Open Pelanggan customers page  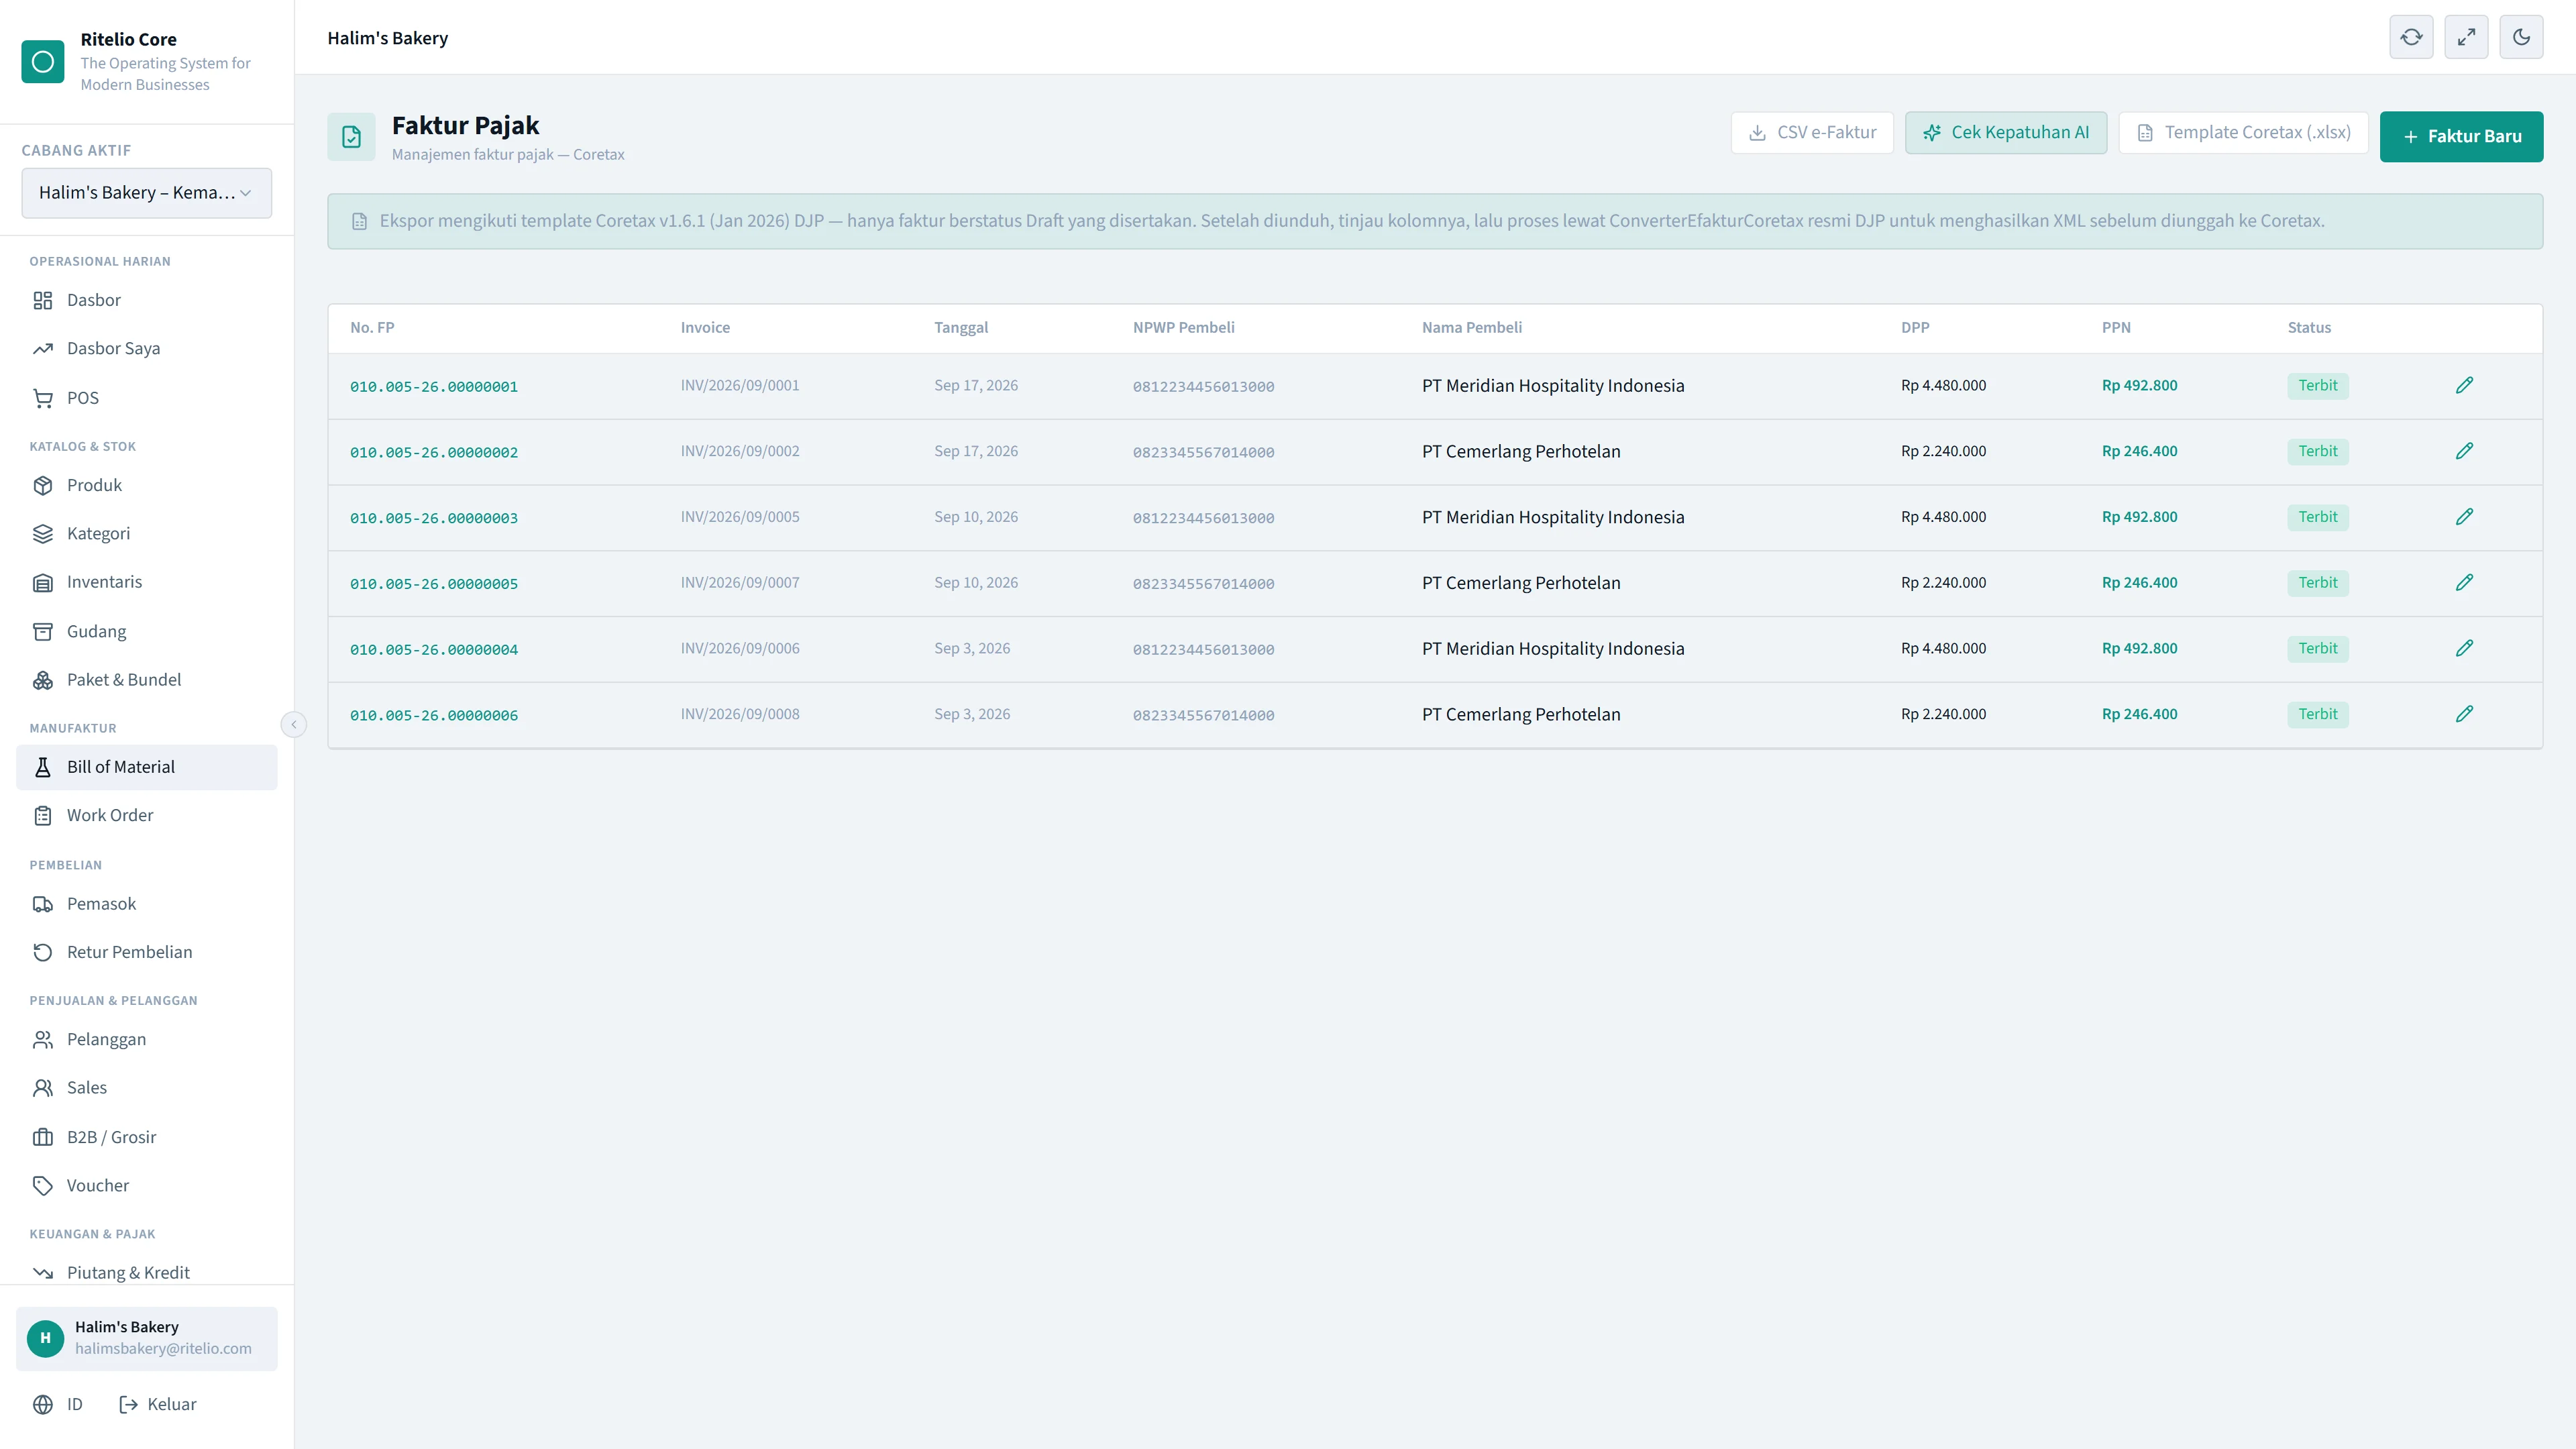146,1040
